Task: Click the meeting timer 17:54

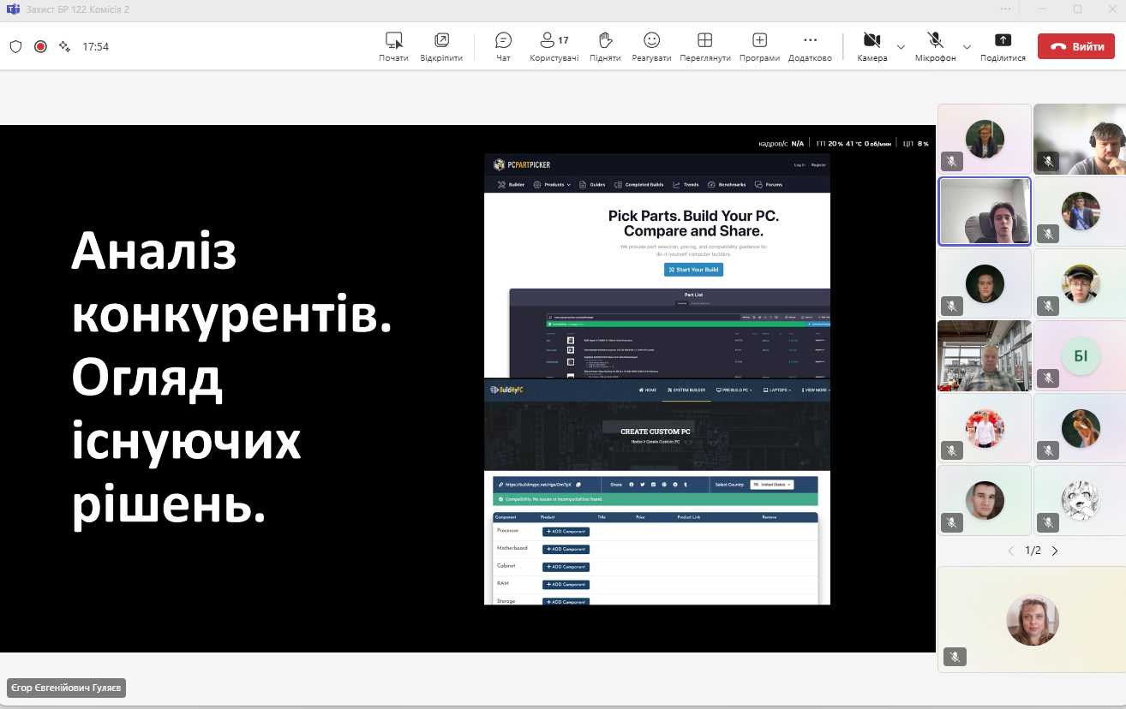Action: pyautogui.click(x=96, y=47)
